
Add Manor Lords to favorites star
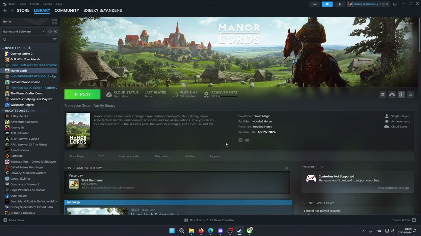(410, 94)
